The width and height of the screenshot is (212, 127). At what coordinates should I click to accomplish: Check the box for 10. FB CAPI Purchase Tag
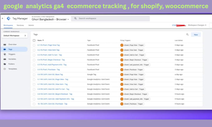point(34,104)
